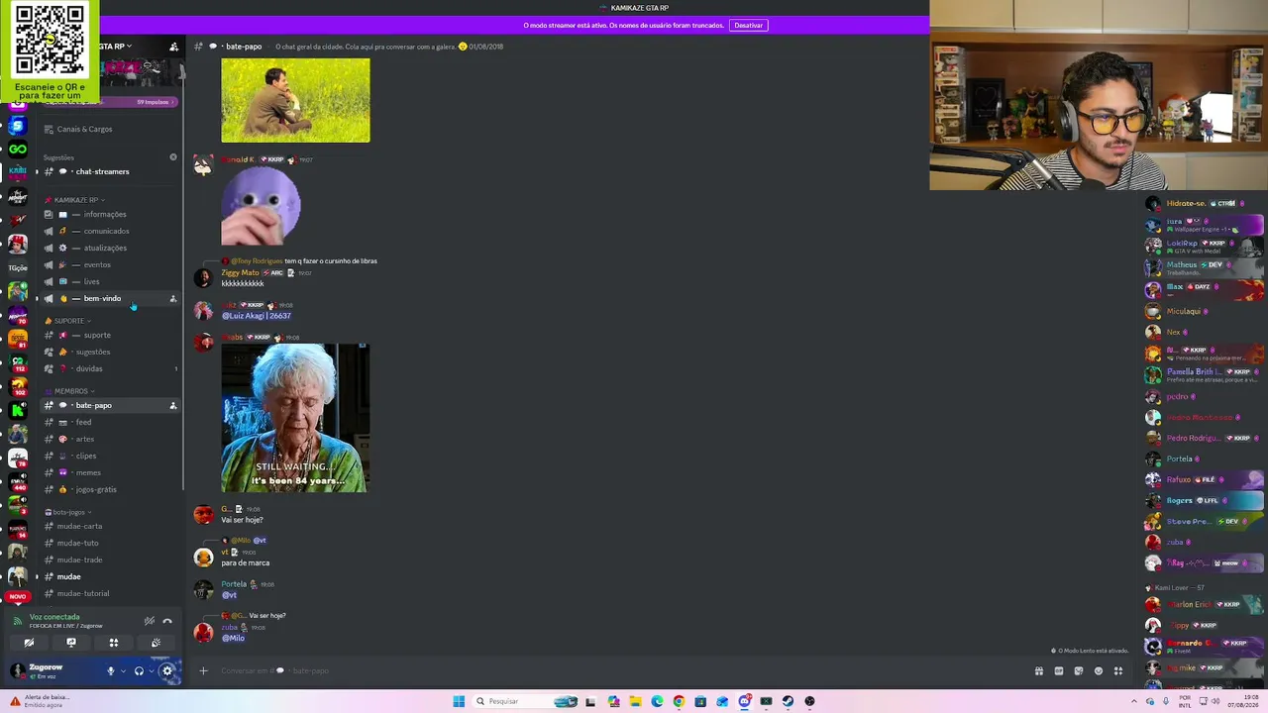This screenshot has height=713, width=1268.
Task: Open the emoji picker
Action: (1099, 670)
